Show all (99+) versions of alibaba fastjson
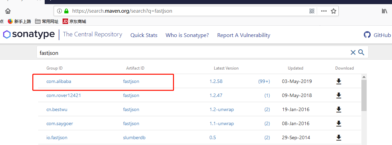The height and width of the screenshot is (145, 392). click(x=264, y=81)
